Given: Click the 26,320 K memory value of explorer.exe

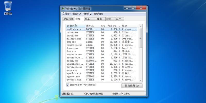Looking at the screenshot, I should [x=115, y=45].
